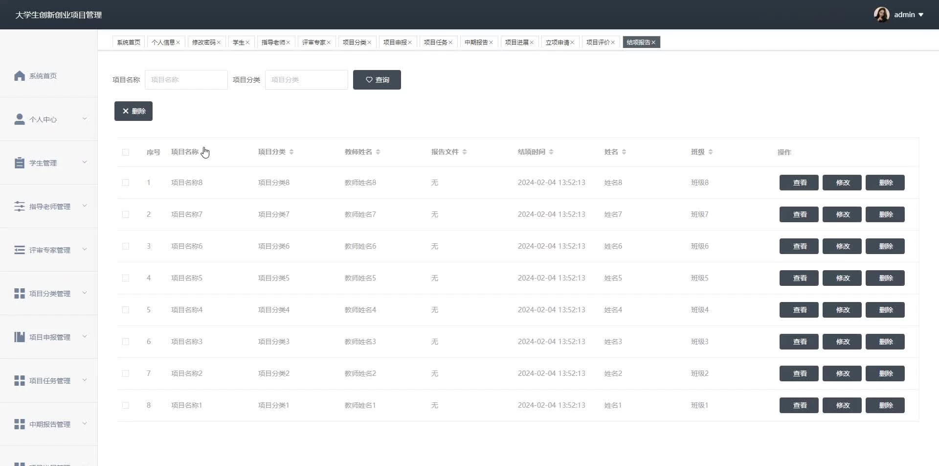Screen dimensions: 939x466
Task: Click the list icon for 评审专家管理
Action: coord(20,250)
